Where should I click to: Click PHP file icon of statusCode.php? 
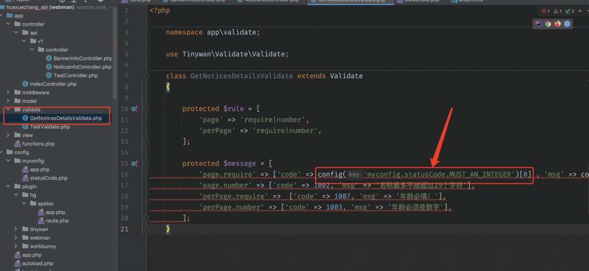tap(25, 178)
